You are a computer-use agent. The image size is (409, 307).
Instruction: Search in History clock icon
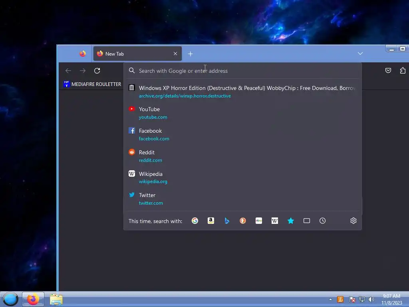(x=323, y=221)
